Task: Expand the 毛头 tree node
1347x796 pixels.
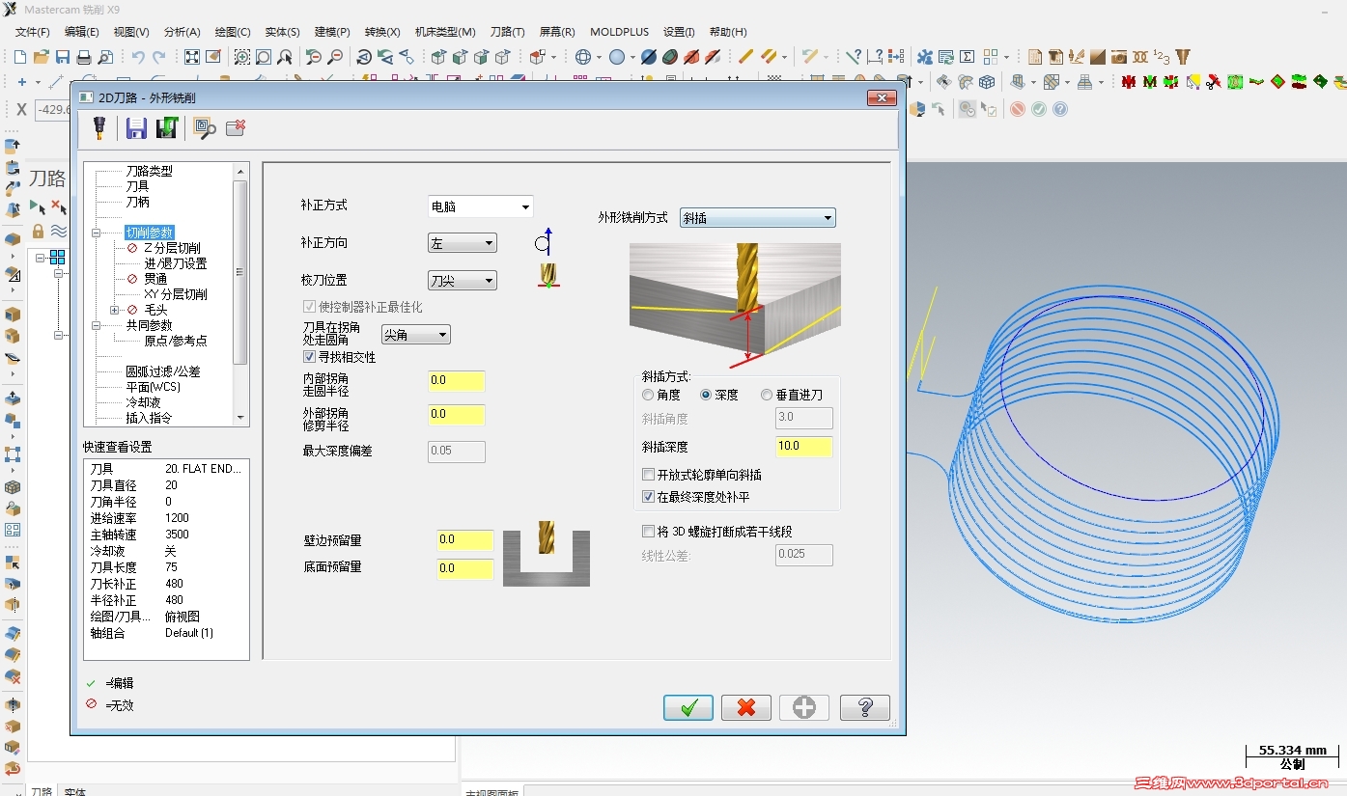Action: click(x=115, y=310)
